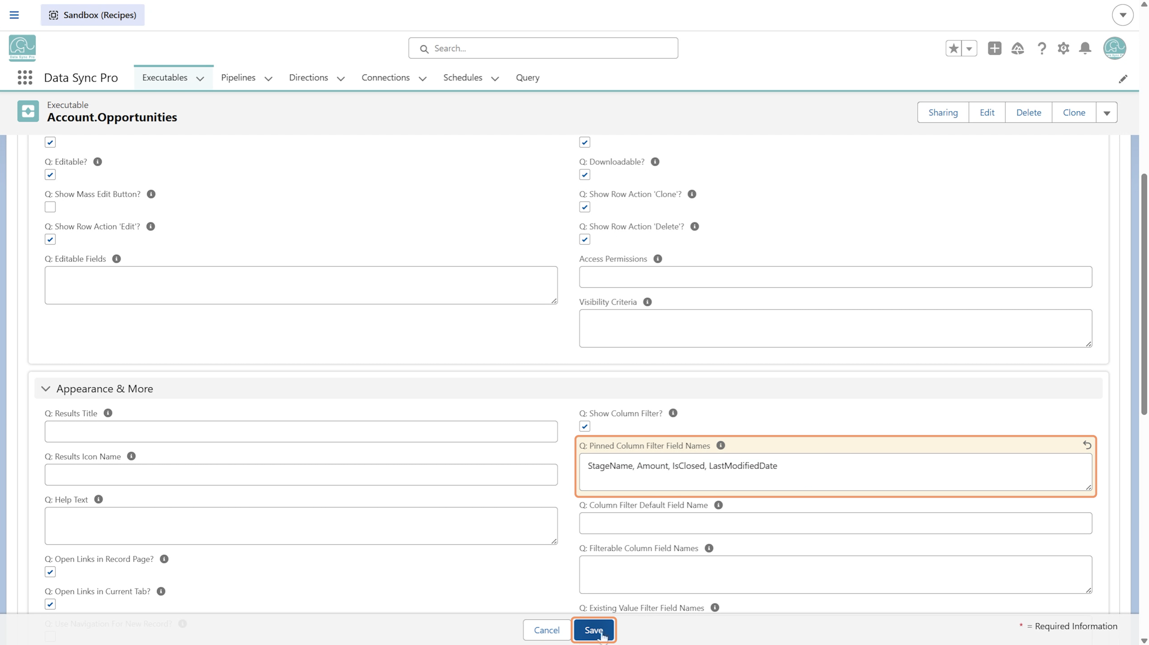1149x645 pixels.
Task: Expand the Executables tab dropdown chevron
Action: pos(200,78)
